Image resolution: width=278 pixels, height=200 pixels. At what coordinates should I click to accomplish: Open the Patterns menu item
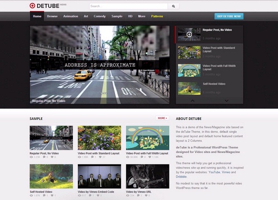click(157, 16)
